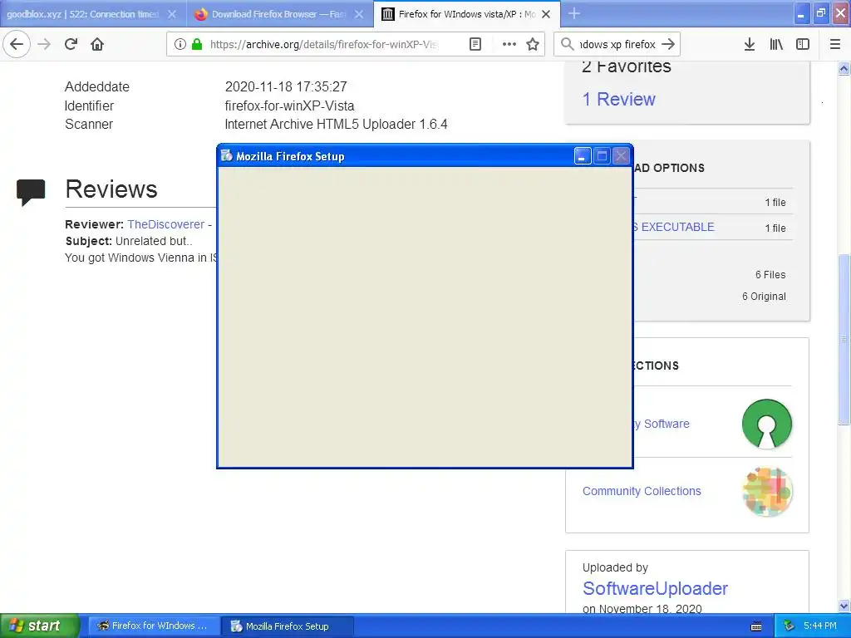This screenshot has width=851, height=638.
Task: Submit search with arrow button
Action: (x=669, y=44)
